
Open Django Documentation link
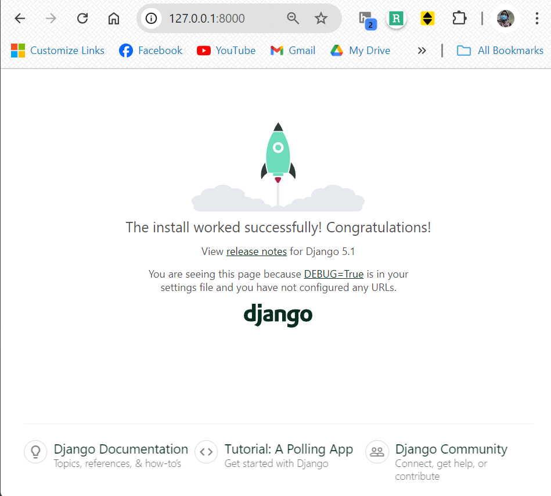pos(120,450)
